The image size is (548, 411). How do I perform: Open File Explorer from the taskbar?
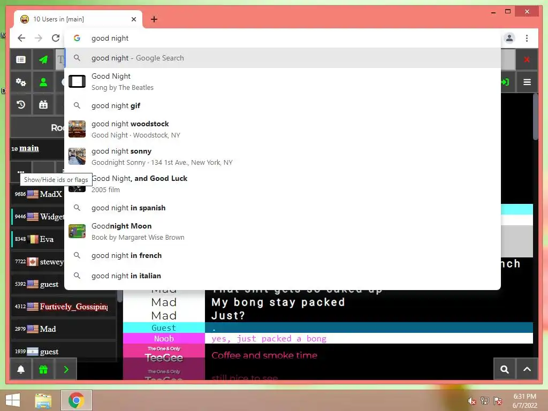pyautogui.click(x=43, y=400)
